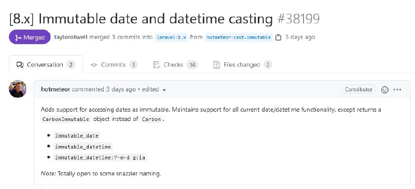Click the CarbonImmutable code text

point(66,119)
